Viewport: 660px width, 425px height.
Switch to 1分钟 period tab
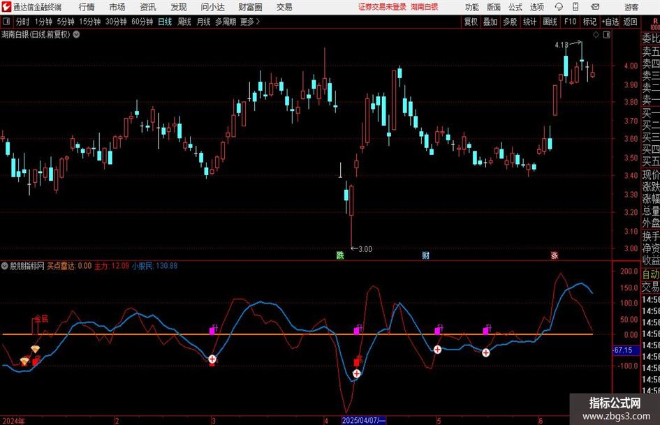(43, 22)
